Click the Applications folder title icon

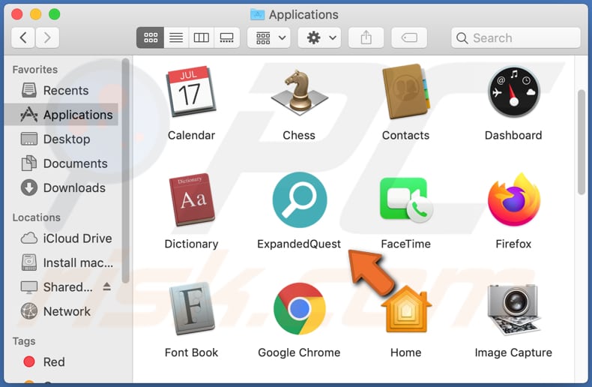pyautogui.click(x=258, y=15)
